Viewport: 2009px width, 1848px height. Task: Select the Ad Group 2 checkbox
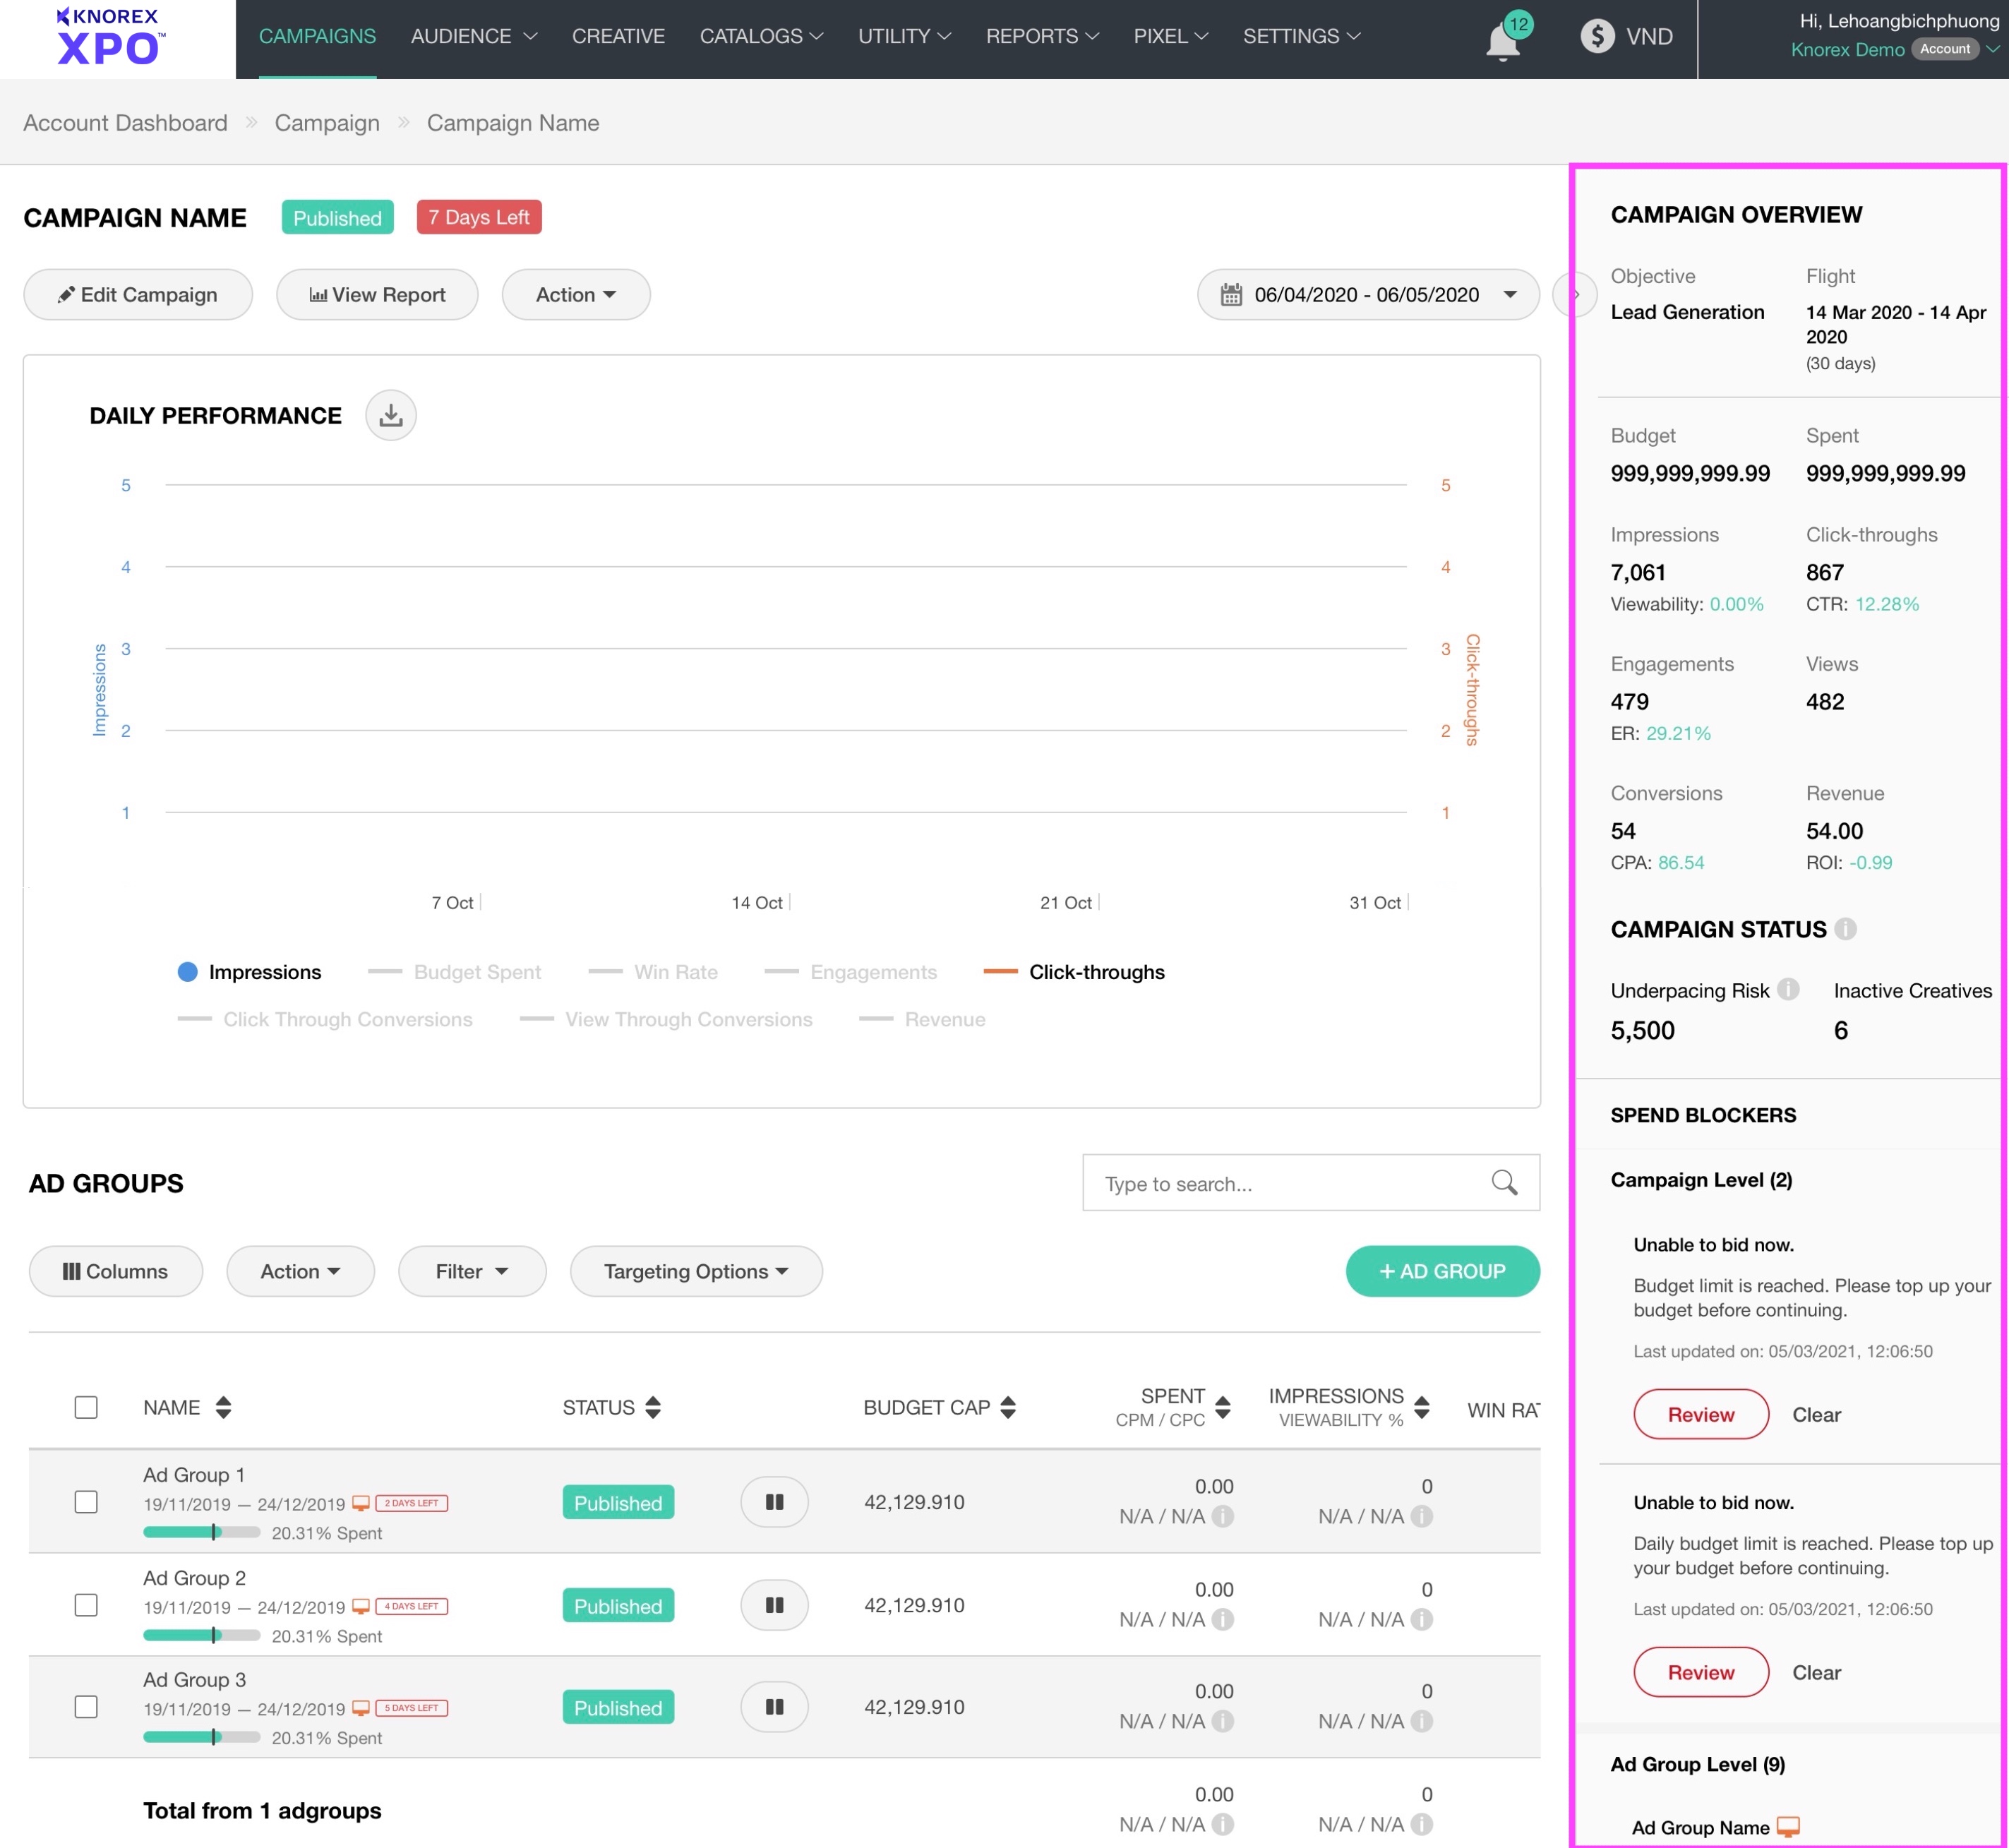(x=86, y=1605)
